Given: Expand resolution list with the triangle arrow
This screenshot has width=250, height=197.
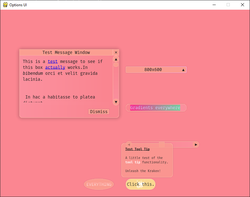Looking at the screenshot, I should 183,70.
